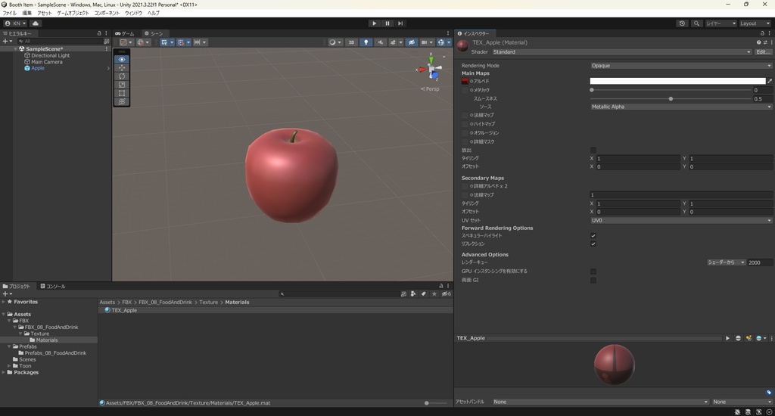Screen dimensions: 775x416
Task: Uncheck Reflections (リフレクション) checkbox
Action: point(593,244)
